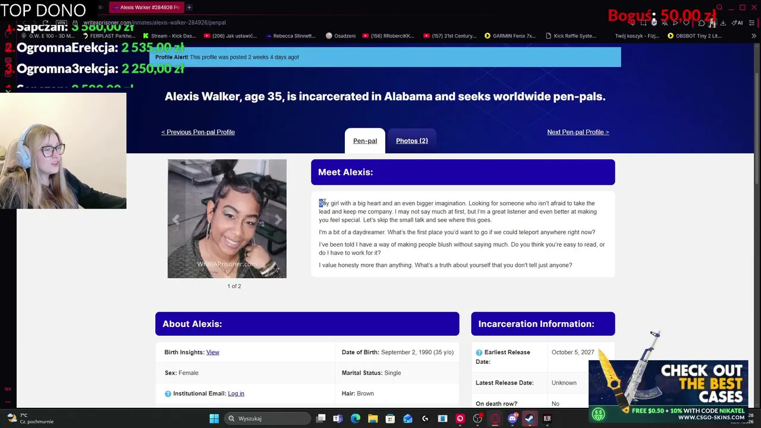
Task: Open Discord from the taskbar
Action: (512, 418)
